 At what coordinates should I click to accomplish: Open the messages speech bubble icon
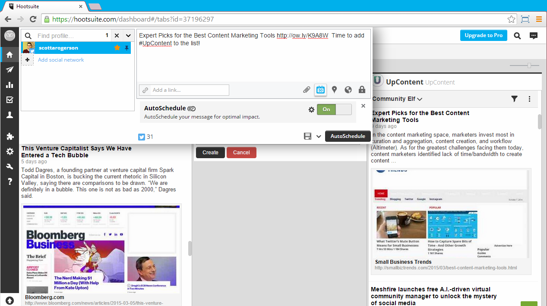(x=534, y=36)
